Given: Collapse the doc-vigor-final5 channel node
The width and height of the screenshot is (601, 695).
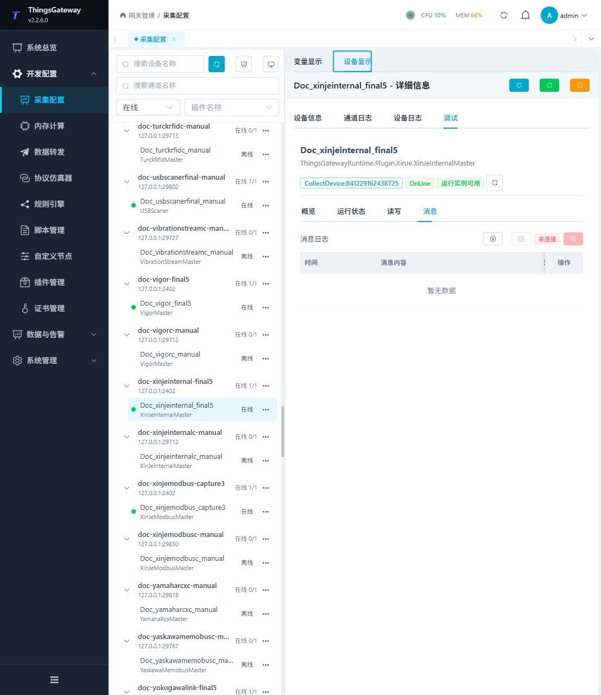Looking at the screenshot, I should point(126,284).
